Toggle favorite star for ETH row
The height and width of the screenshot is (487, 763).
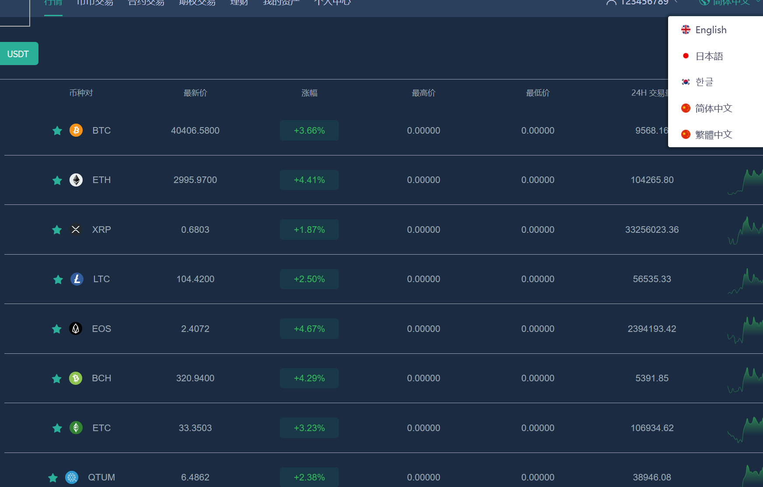57,180
